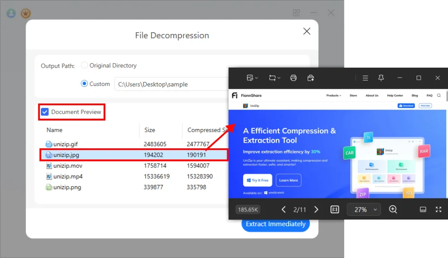The height and width of the screenshot is (258, 448).
Task: Go to the previous image arrow
Action: point(283,210)
